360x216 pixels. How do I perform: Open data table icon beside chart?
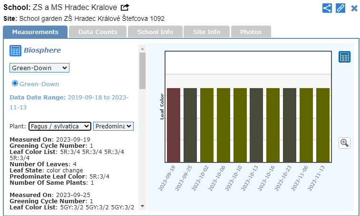(x=344, y=57)
